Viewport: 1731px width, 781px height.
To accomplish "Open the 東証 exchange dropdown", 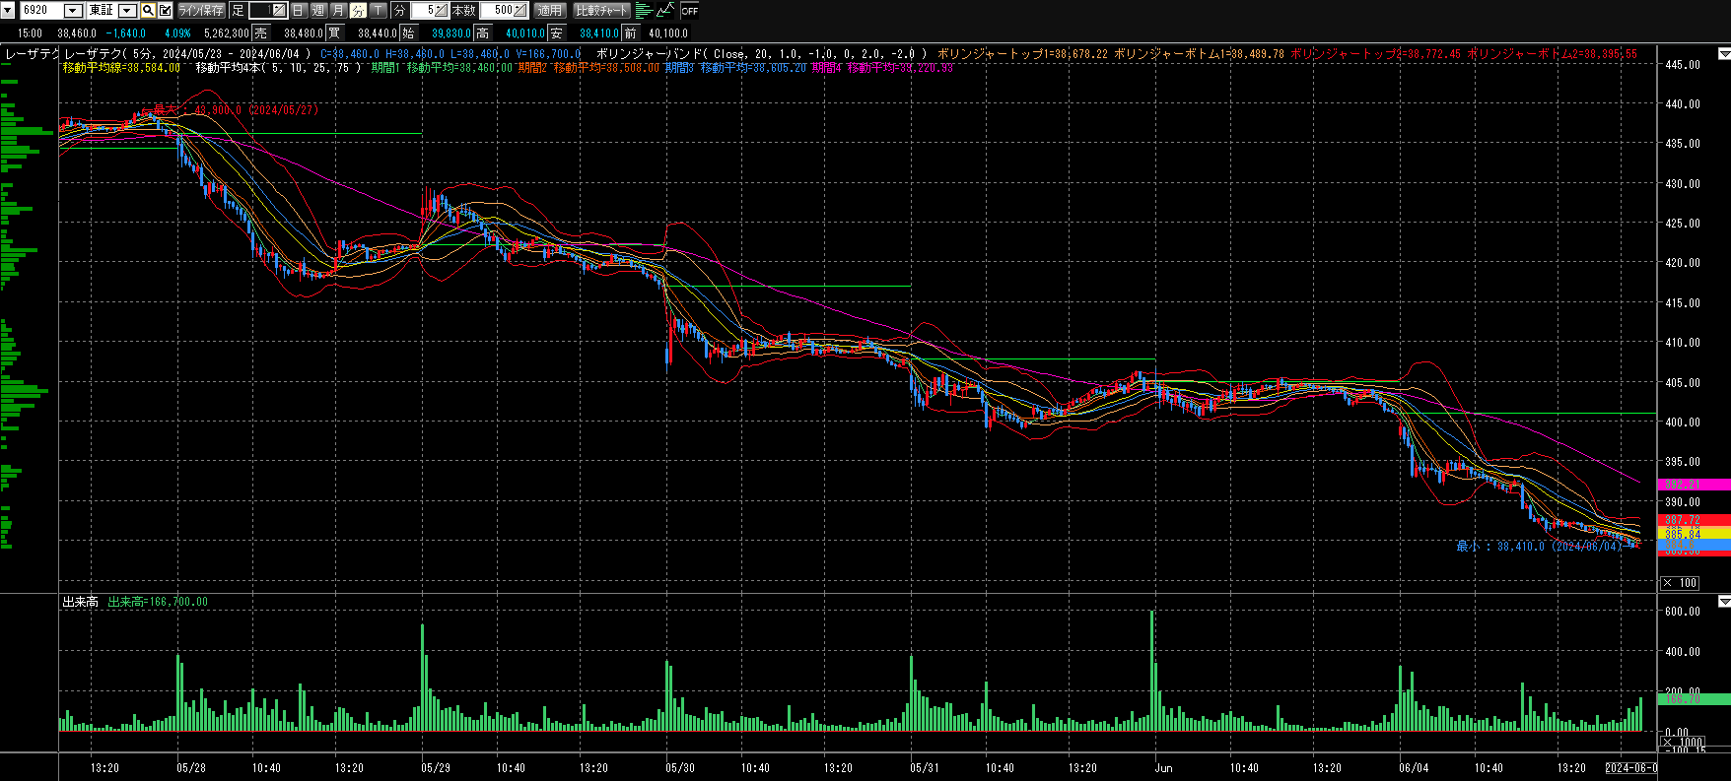I will 127,11.
